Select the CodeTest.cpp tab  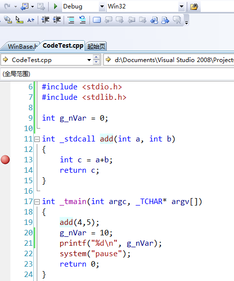63,46
